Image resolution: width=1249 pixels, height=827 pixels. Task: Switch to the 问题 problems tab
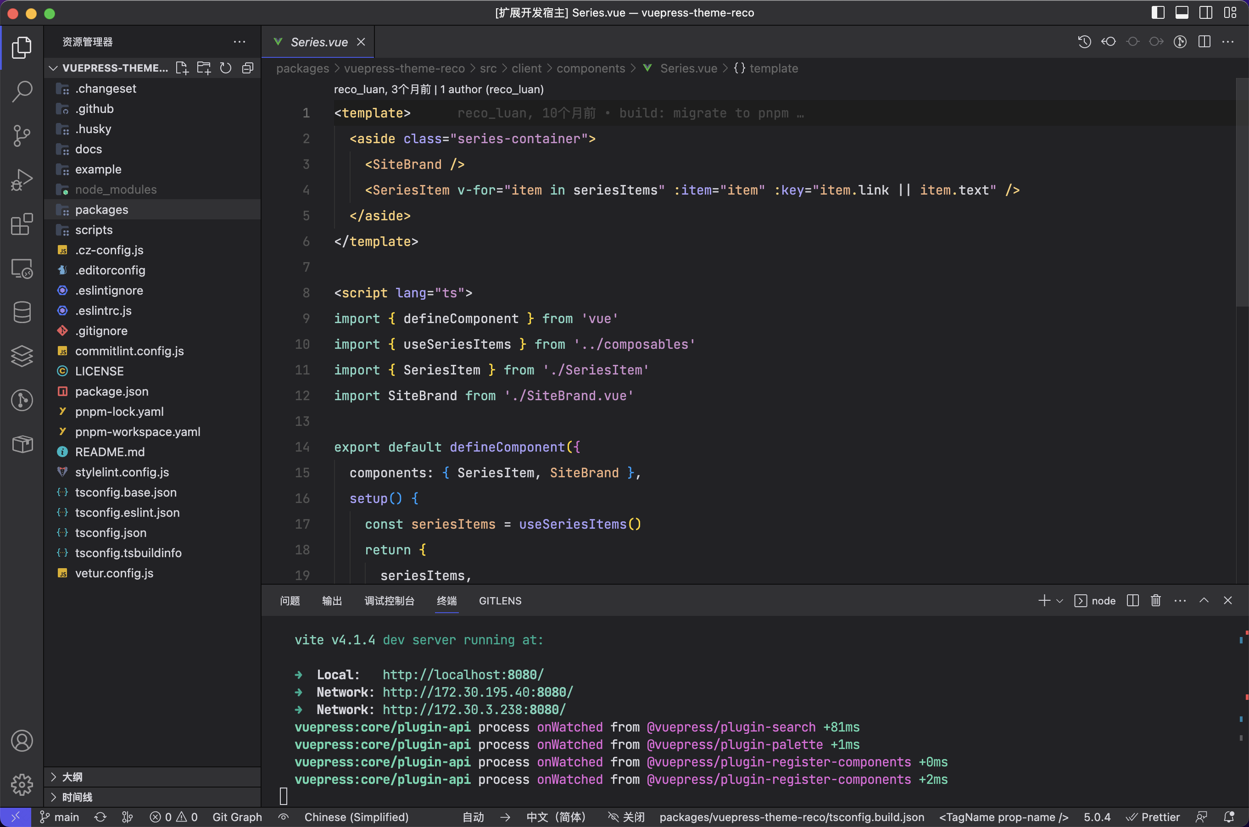point(290,601)
